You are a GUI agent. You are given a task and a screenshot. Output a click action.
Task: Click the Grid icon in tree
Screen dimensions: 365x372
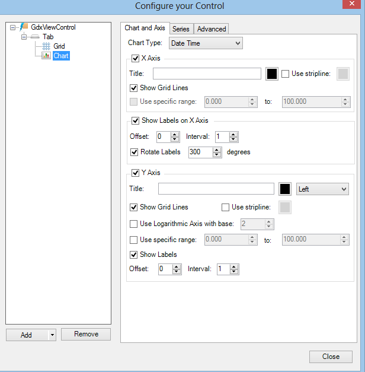[x=46, y=46]
